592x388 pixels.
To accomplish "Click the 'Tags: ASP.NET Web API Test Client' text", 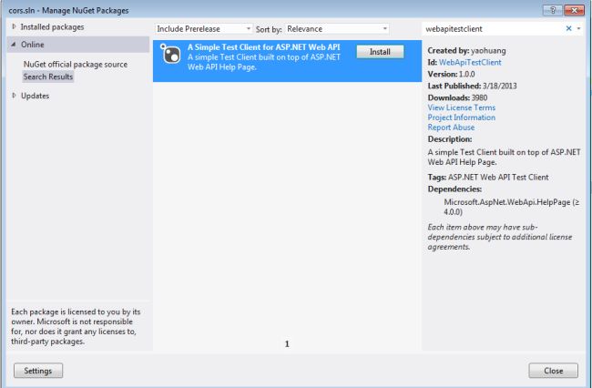I will point(488,178).
